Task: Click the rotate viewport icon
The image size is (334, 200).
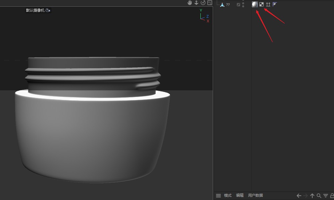Action: 203,3
